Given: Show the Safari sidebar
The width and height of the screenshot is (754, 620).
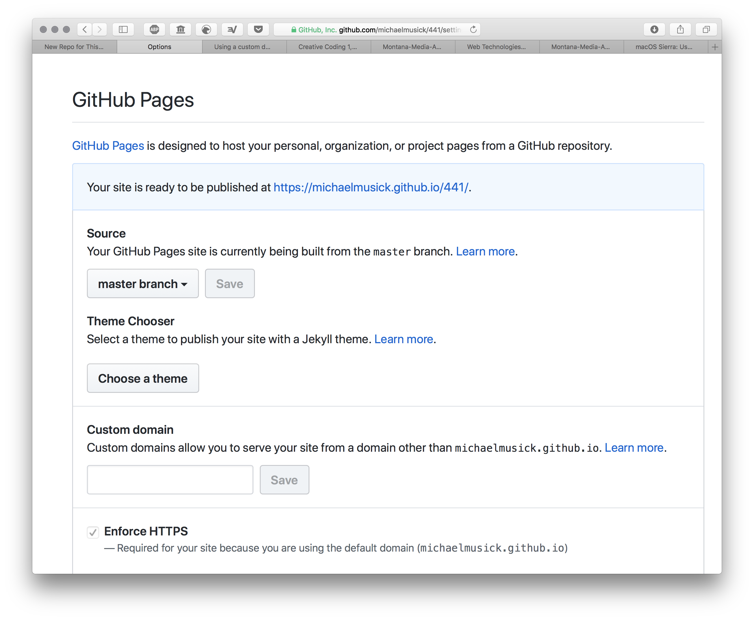Looking at the screenshot, I should [123, 29].
